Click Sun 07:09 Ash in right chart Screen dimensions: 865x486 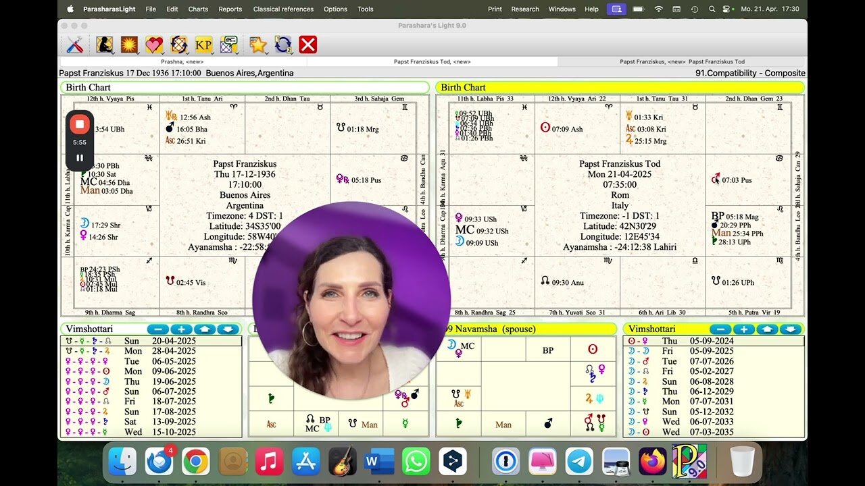(x=562, y=128)
